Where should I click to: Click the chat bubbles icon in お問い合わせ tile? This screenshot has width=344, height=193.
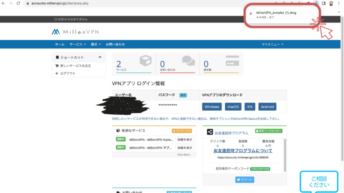(x=188, y=61)
